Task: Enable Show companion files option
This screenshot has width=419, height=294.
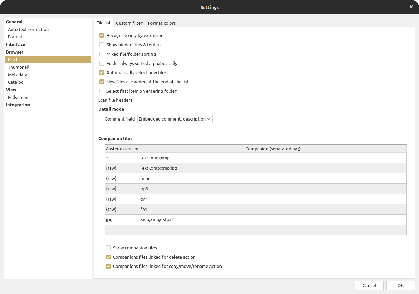Action: [108, 248]
